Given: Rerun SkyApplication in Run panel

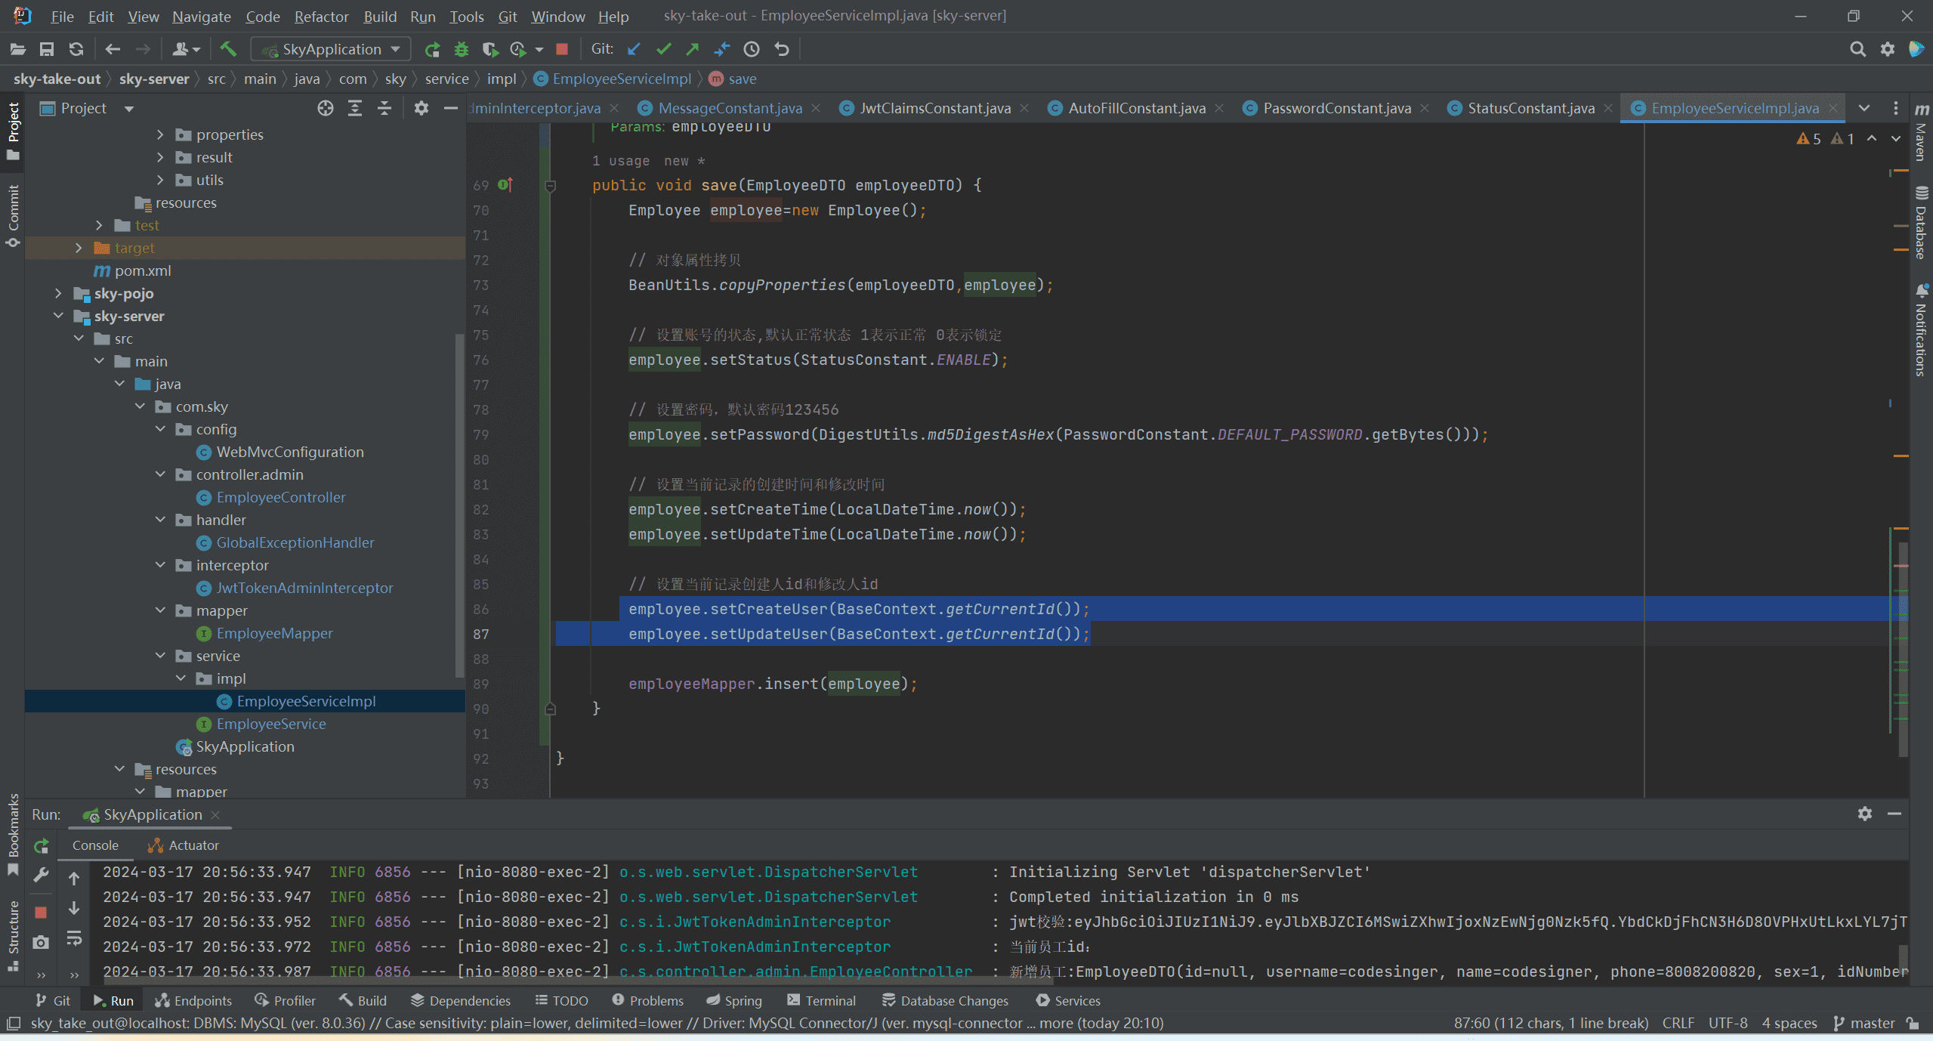Looking at the screenshot, I should (42, 846).
